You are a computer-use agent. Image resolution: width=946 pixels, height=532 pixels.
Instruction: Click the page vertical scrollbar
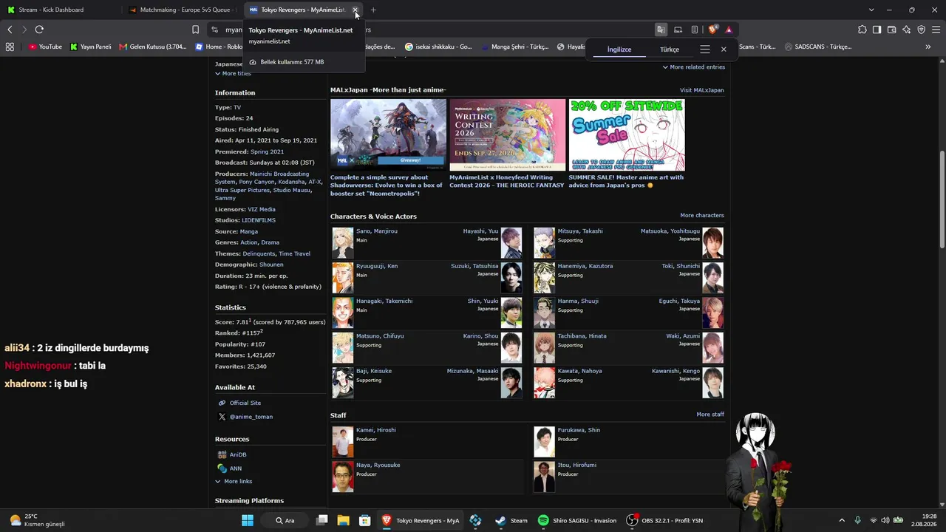pyautogui.click(x=942, y=199)
